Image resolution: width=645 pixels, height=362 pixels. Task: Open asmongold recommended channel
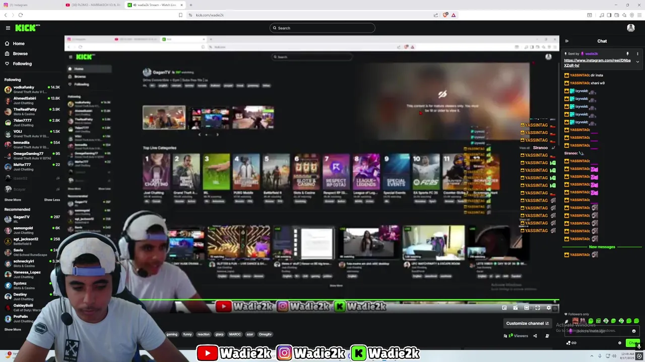tap(31, 230)
